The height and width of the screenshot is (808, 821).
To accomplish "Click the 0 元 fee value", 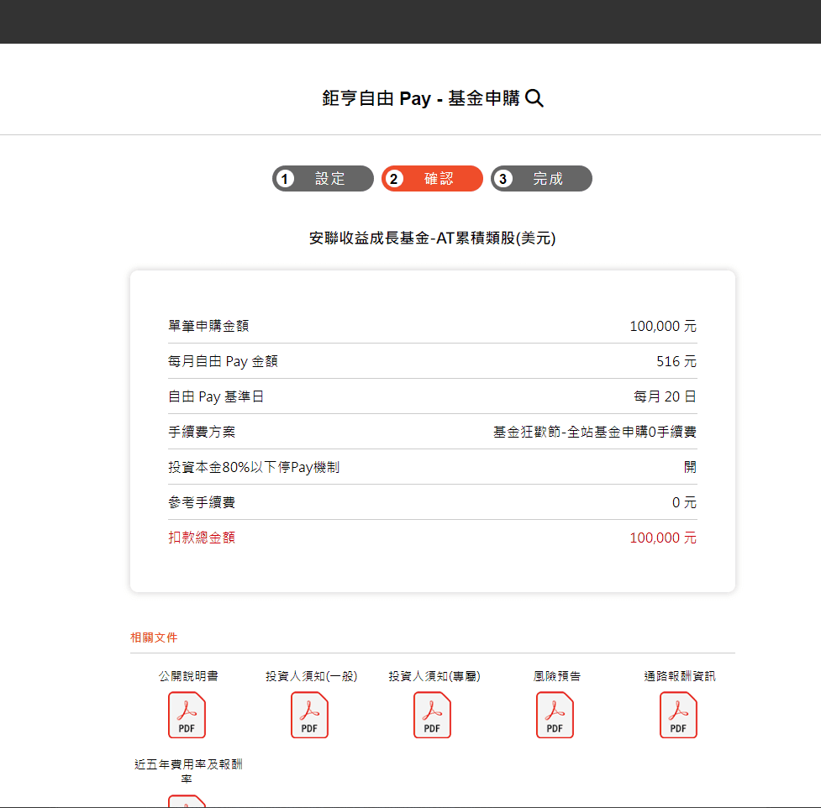I will (x=684, y=502).
